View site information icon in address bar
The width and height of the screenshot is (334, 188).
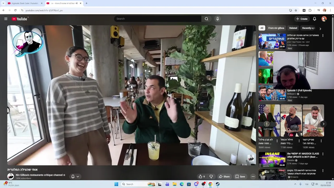point(22,10)
